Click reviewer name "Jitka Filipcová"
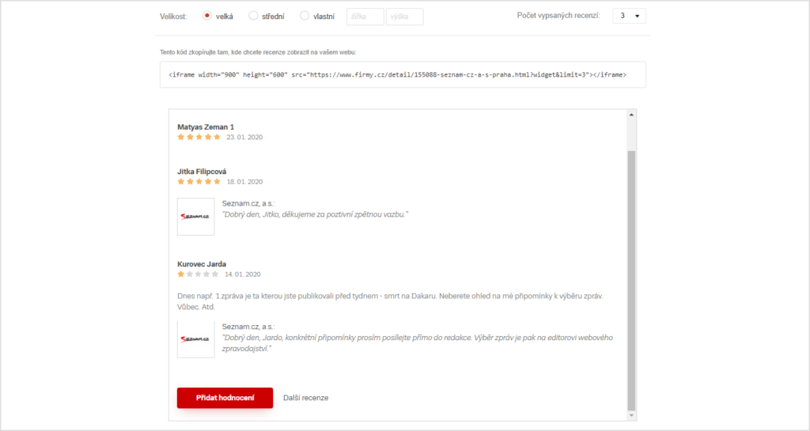Screen dimensions: 810x431 tap(202, 172)
